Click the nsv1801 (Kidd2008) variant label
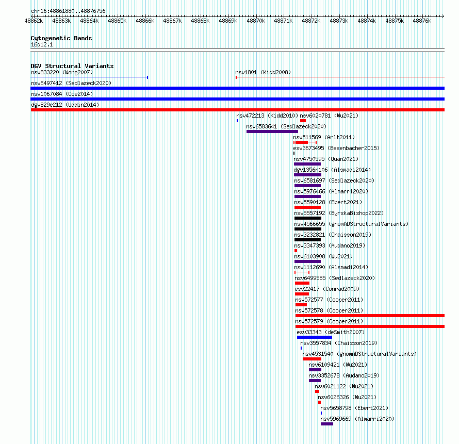 point(263,72)
